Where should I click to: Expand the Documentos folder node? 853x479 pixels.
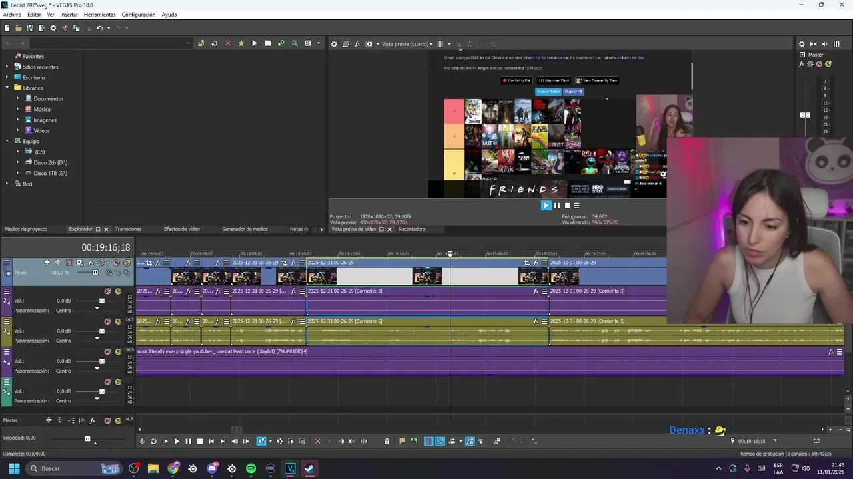[x=18, y=98]
